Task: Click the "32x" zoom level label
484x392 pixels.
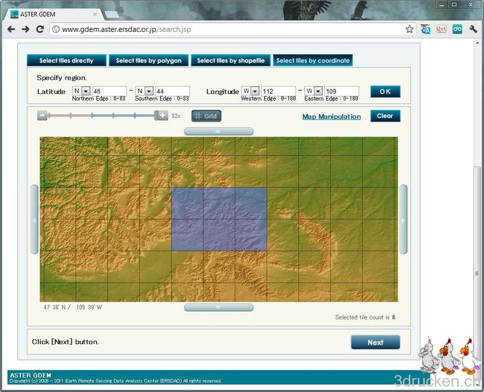Action: (176, 116)
